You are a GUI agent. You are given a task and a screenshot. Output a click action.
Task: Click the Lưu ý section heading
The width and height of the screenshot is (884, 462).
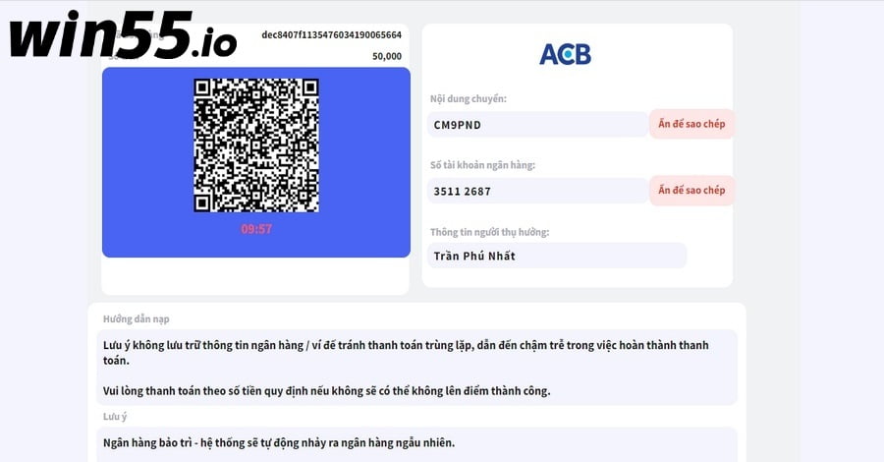pyautogui.click(x=115, y=417)
